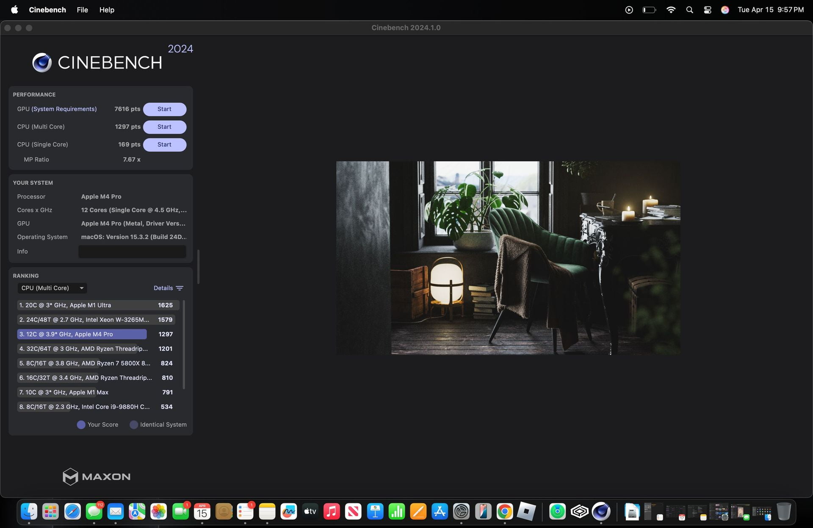This screenshot has width=813, height=528.
Task: Click the Cinebench sphere logo
Action: (42, 63)
